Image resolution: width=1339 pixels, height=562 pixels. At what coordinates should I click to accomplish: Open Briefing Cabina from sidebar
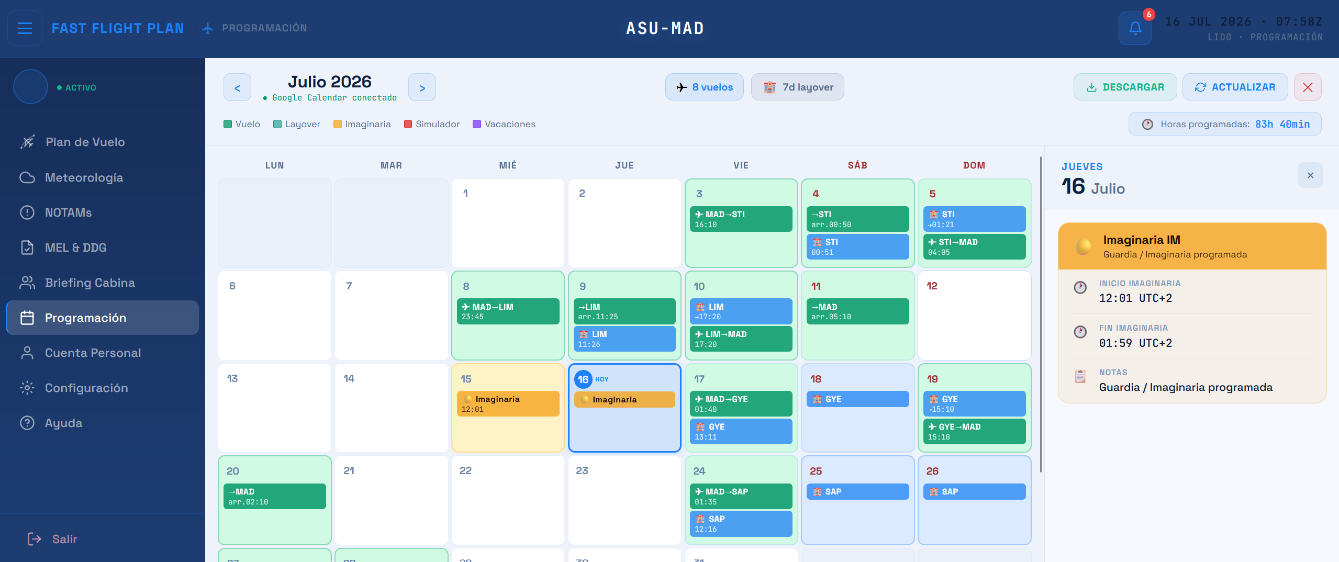(103, 283)
